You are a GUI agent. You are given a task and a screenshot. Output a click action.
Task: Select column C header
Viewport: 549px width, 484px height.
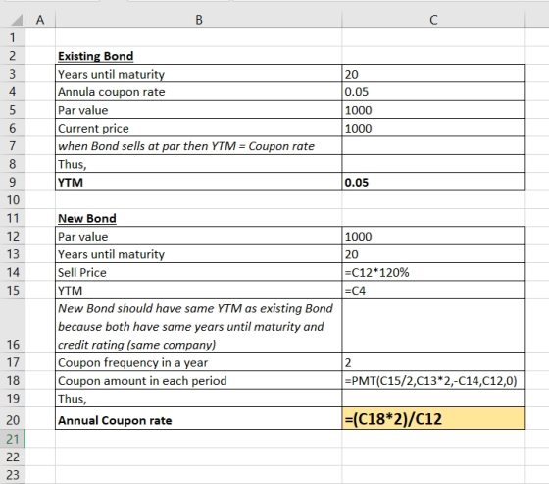pos(433,20)
